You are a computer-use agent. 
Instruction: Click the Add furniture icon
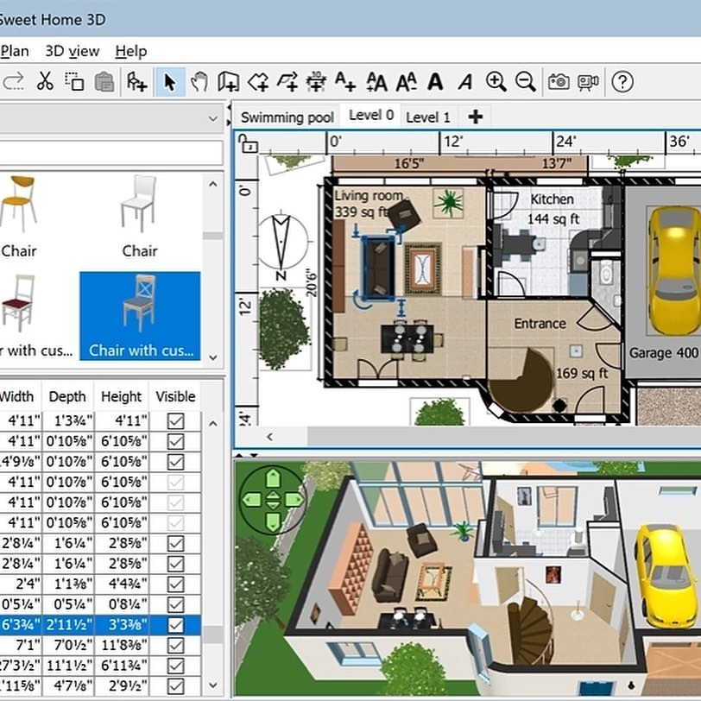tap(136, 82)
